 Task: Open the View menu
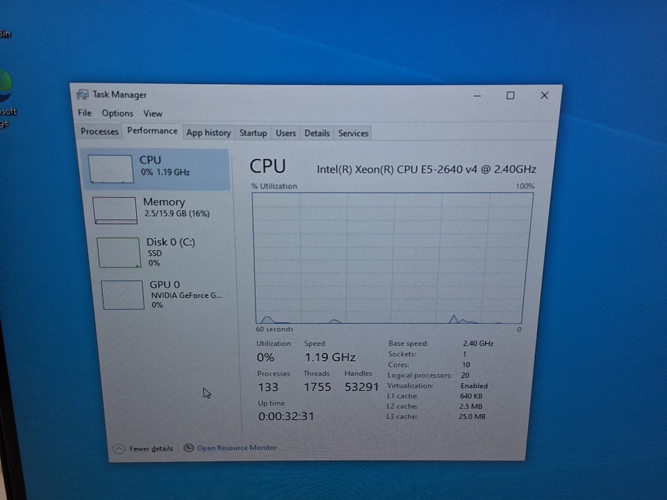[x=153, y=113]
